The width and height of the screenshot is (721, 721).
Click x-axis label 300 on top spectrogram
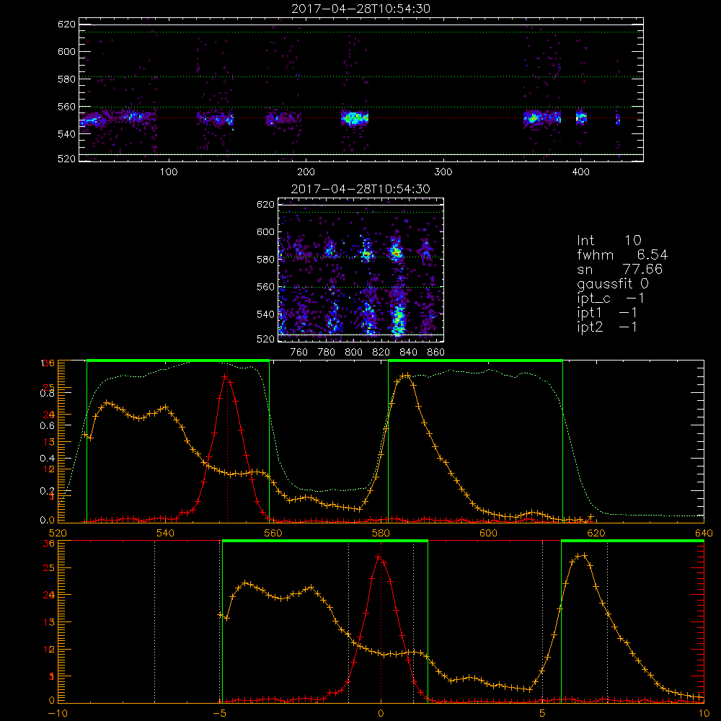(443, 172)
